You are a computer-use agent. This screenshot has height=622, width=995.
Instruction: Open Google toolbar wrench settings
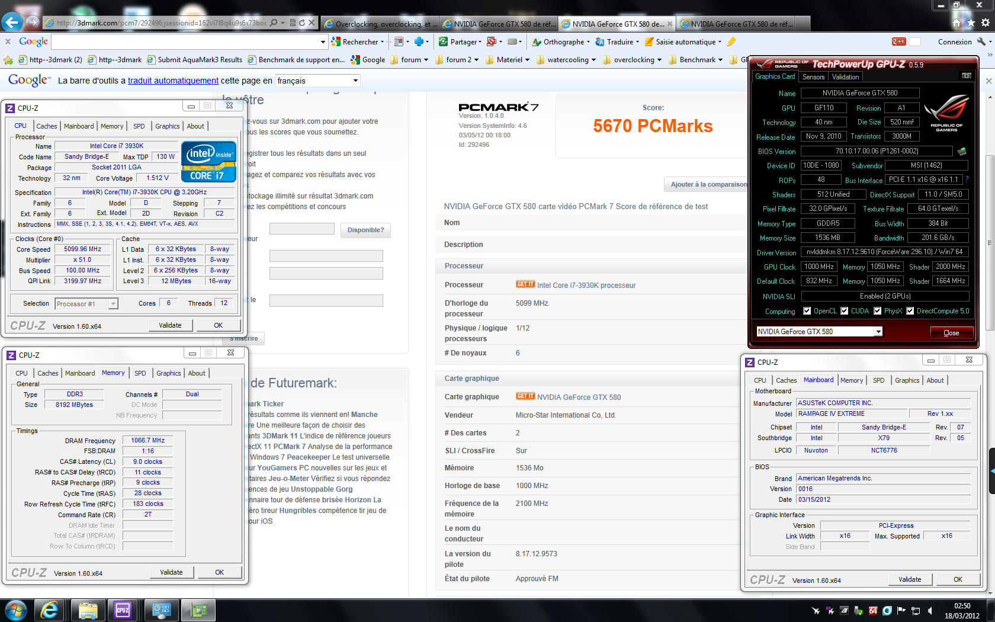point(982,41)
